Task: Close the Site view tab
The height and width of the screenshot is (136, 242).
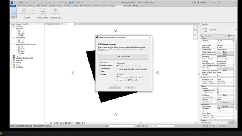Action: (x=75, y=24)
